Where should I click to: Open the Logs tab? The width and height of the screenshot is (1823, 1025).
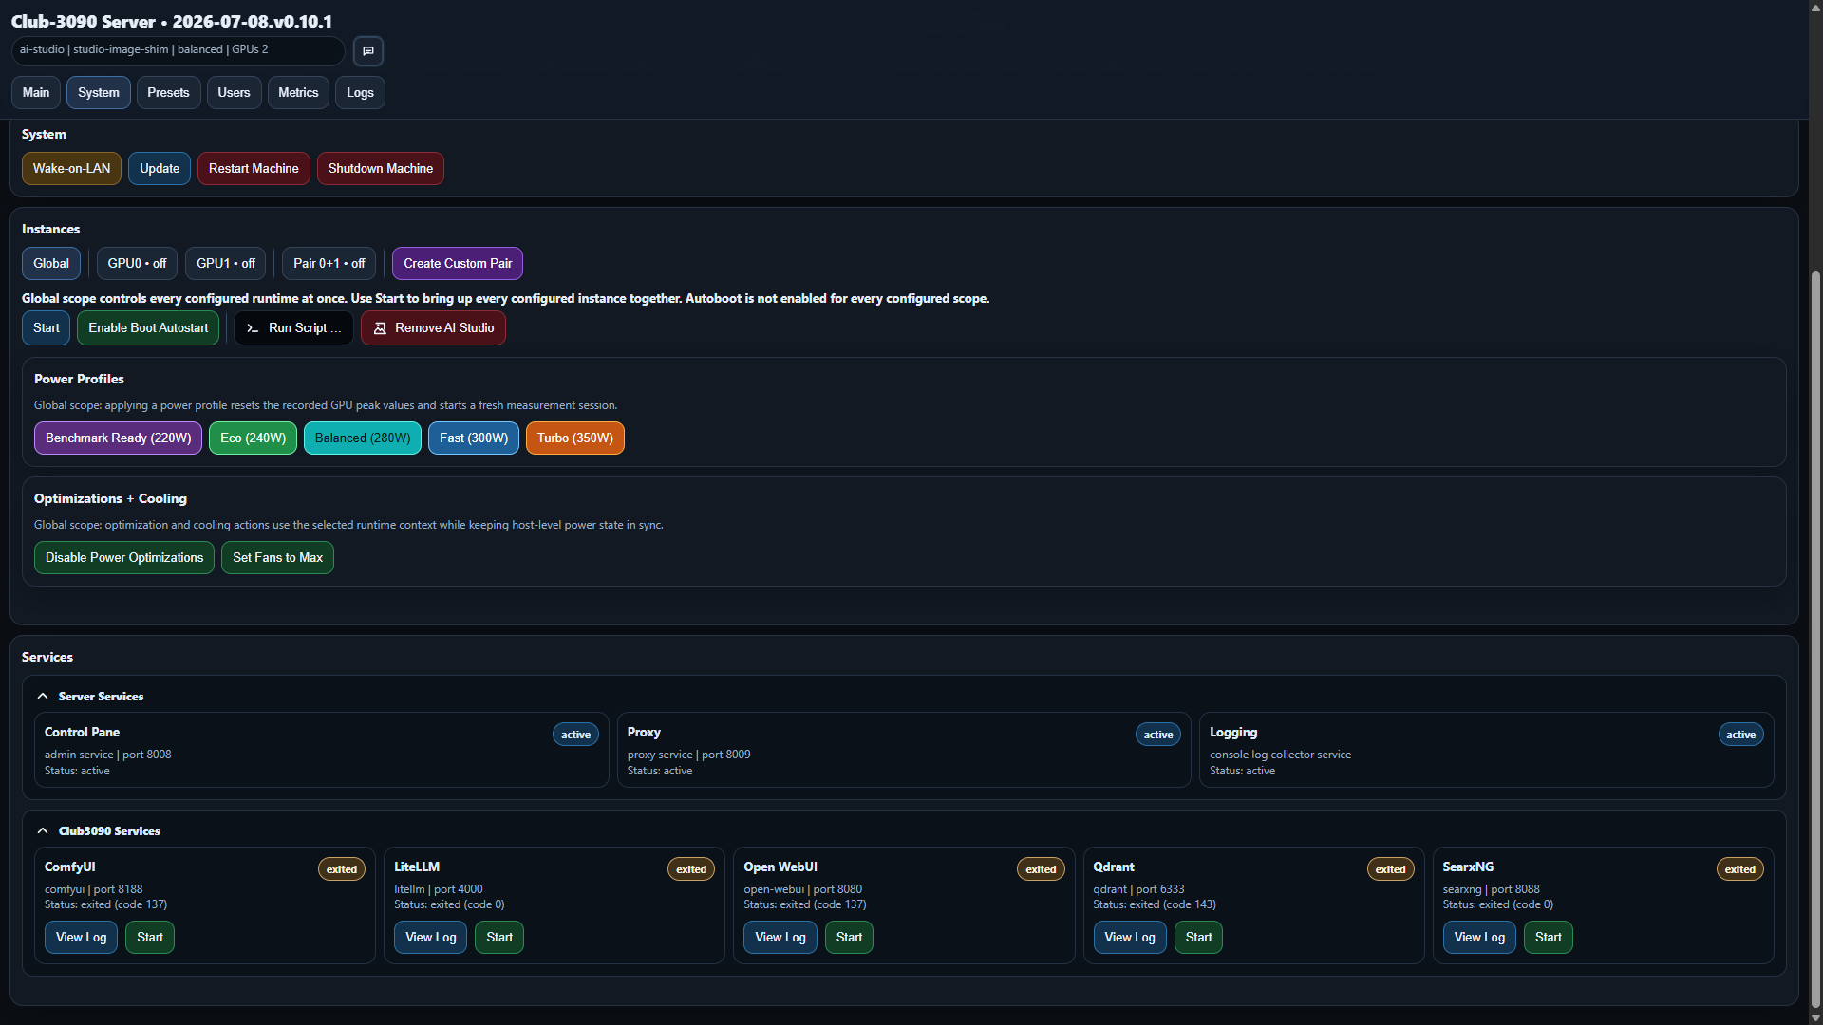[x=360, y=93]
